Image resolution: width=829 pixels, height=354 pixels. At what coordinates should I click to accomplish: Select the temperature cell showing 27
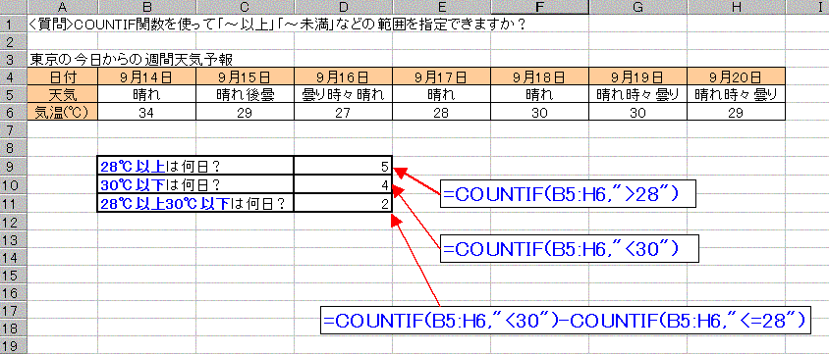click(x=343, y=112)
